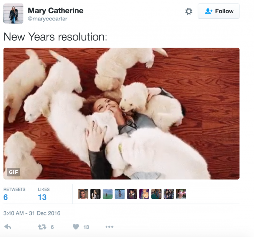Click the Mary Catherine display name
The image size is (254, 237).
(x=56, y=11)
